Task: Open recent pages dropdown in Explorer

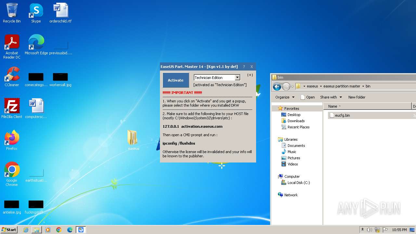Action: [292, 86]
